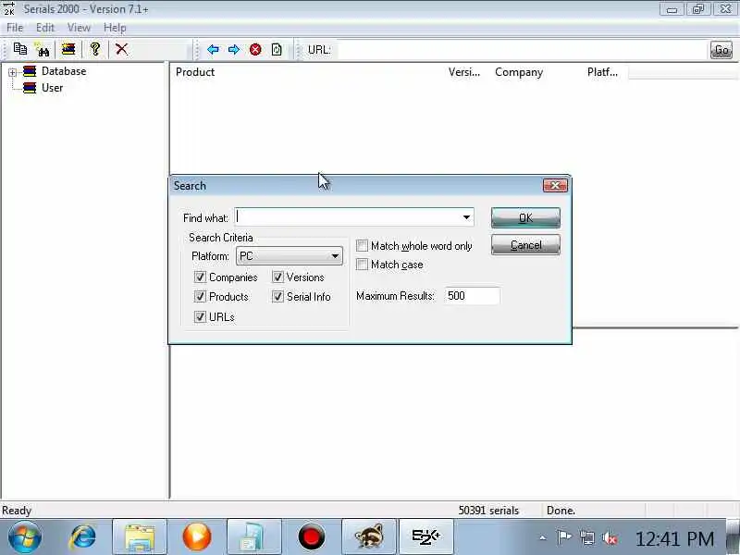Click the copy documents toolbar icon

(20, 49)
